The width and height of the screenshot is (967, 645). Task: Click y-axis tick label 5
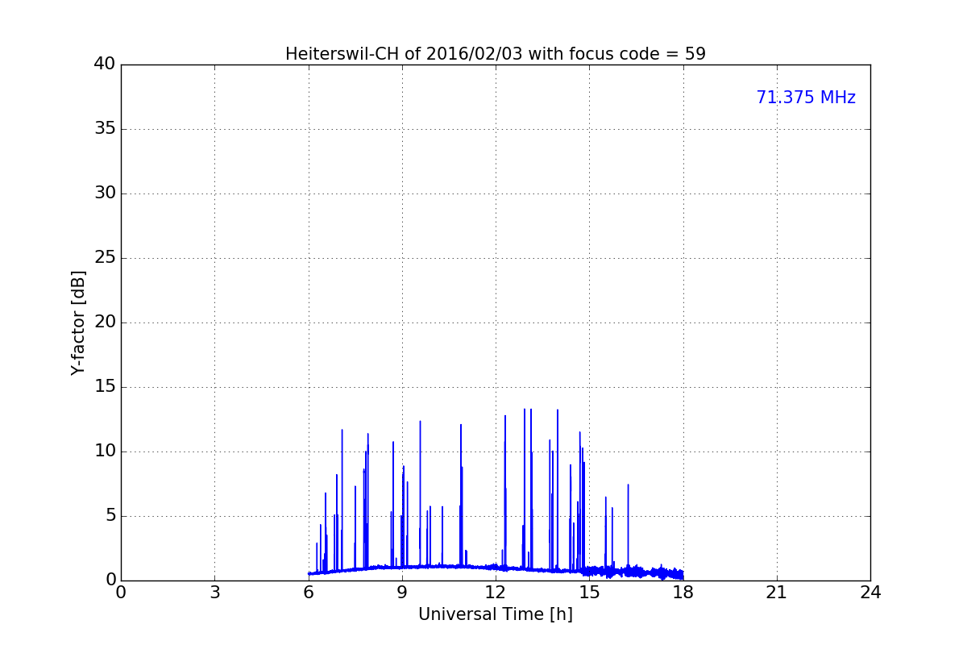(x=110, y=516)
